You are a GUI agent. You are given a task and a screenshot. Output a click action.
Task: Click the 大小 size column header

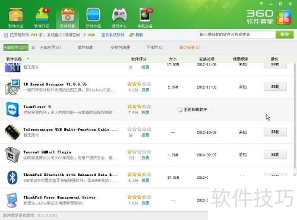(x=173, y=59)
